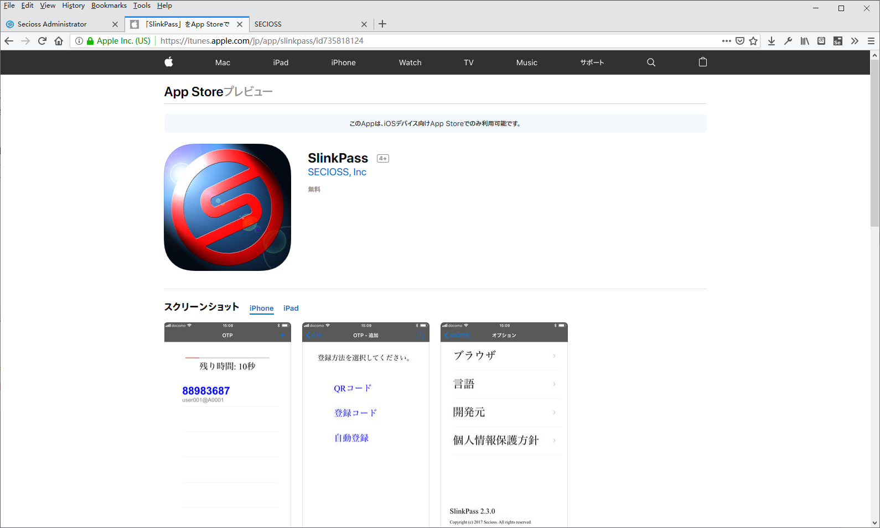The width and height of the screenshot is (880, 528).
Task: Open the Downloads arrow in toolbar
Action: (x=772, y=41)
